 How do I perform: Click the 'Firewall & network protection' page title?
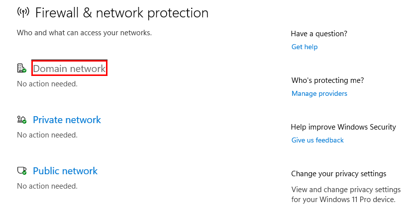coord(122,13)
